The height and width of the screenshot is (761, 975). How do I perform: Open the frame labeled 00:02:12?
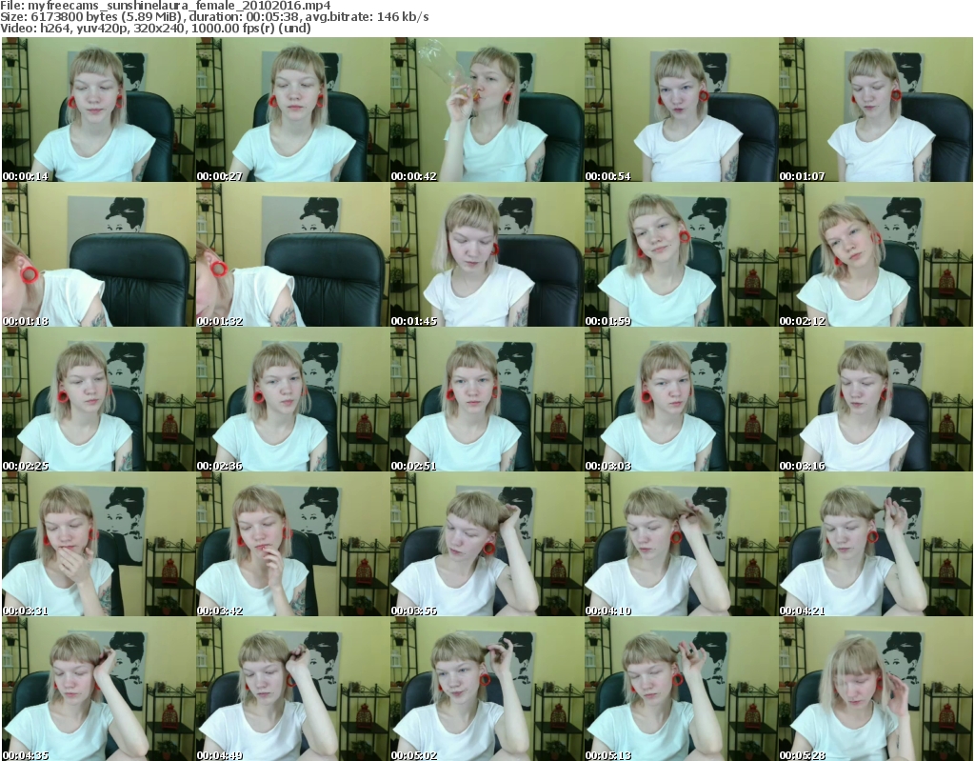(876, 254)
